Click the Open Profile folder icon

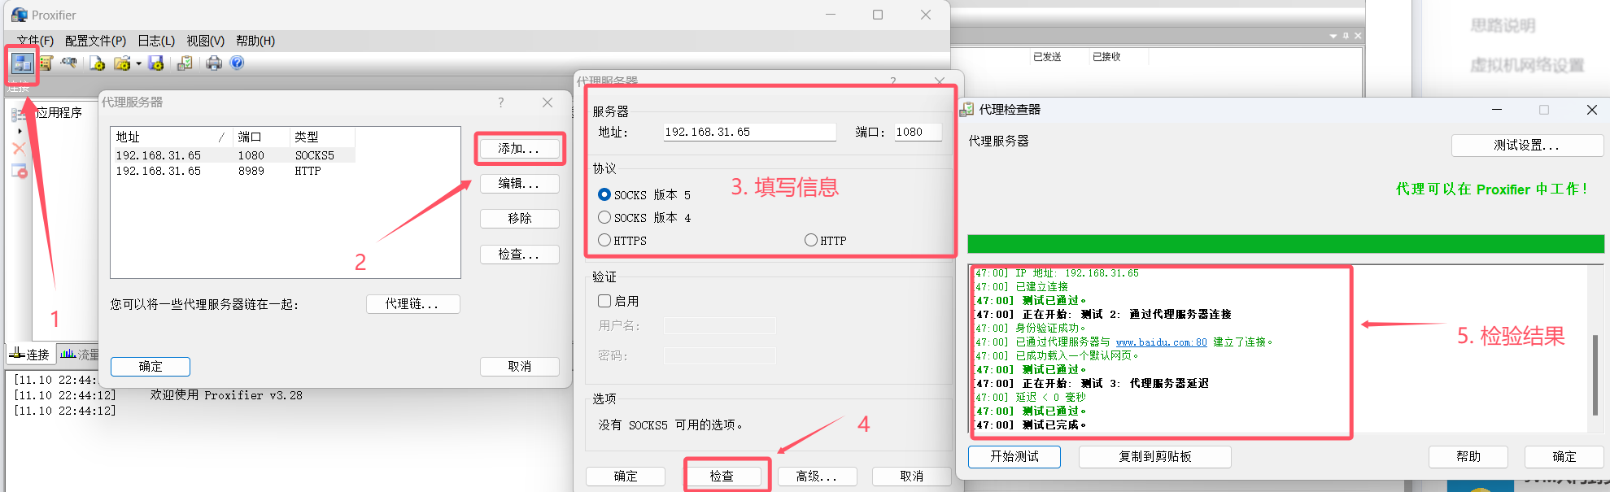[x=122, y=63]
